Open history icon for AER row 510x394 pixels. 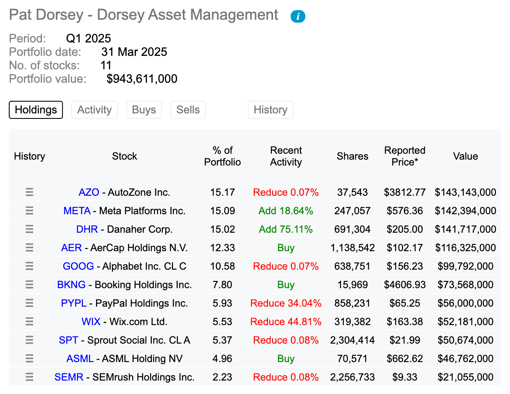click(29, 248)
